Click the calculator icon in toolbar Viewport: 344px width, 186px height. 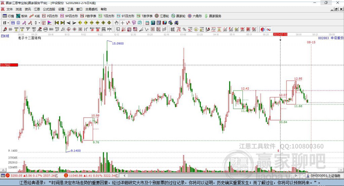153,23
